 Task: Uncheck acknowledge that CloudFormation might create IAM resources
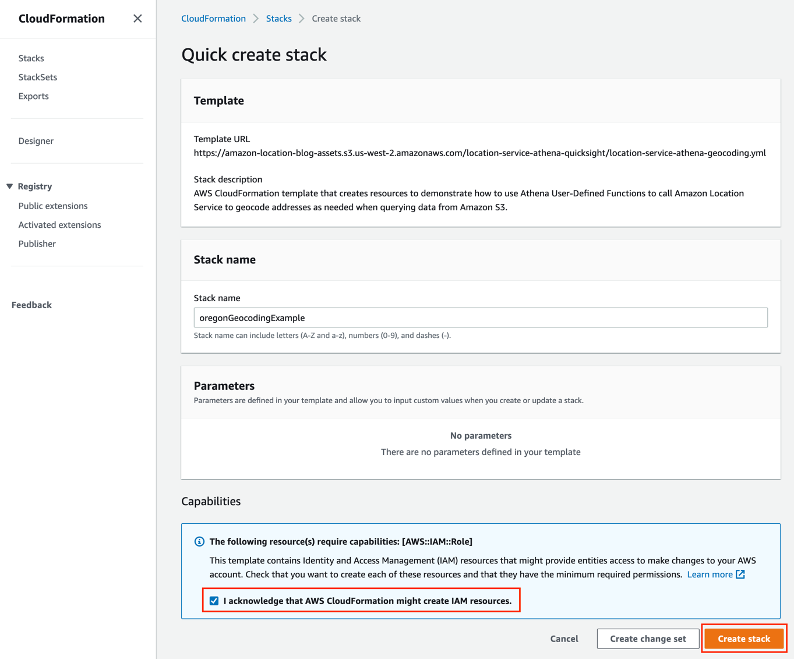pos(214,600)
